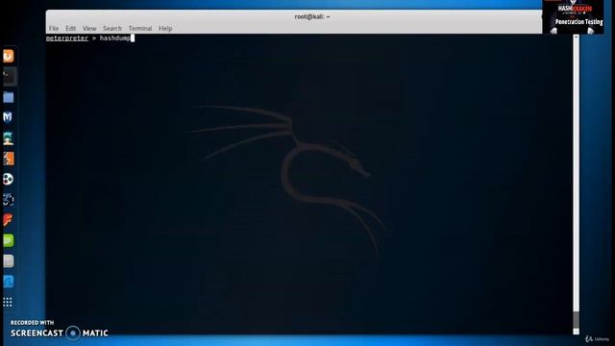Open the Terminal menu
The width and height of the screenshot is (615, 346).
click(140, 28)
